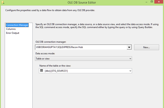This screenshot has width=164, height=108.
Task: Expand the Data access mode dropdown arrow
Action: tap(130, 59)
